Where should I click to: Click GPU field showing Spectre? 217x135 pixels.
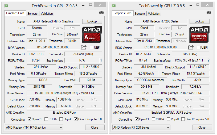pos(37,28)
